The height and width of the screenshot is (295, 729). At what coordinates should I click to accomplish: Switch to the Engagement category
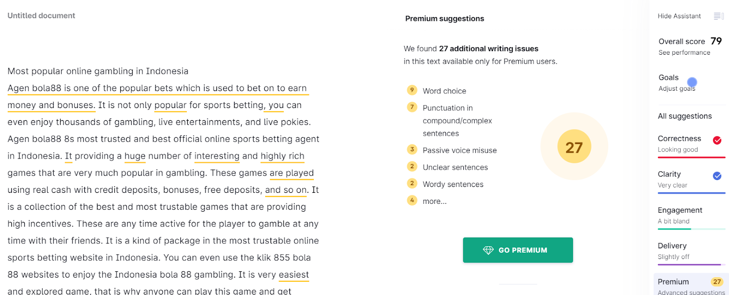pyautogui.click(x=680, y=210)
